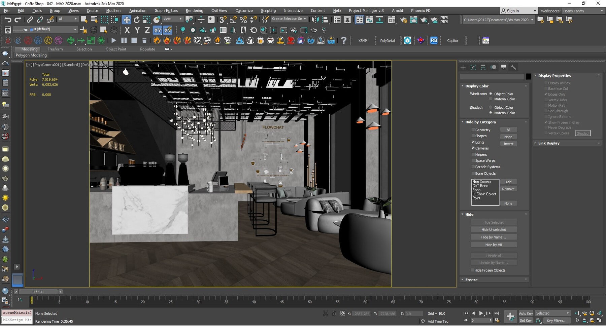The width and height of the screenshot is (606, 328).
Task: Enable the Geometry hide checkbox
Action: point(473,130)
